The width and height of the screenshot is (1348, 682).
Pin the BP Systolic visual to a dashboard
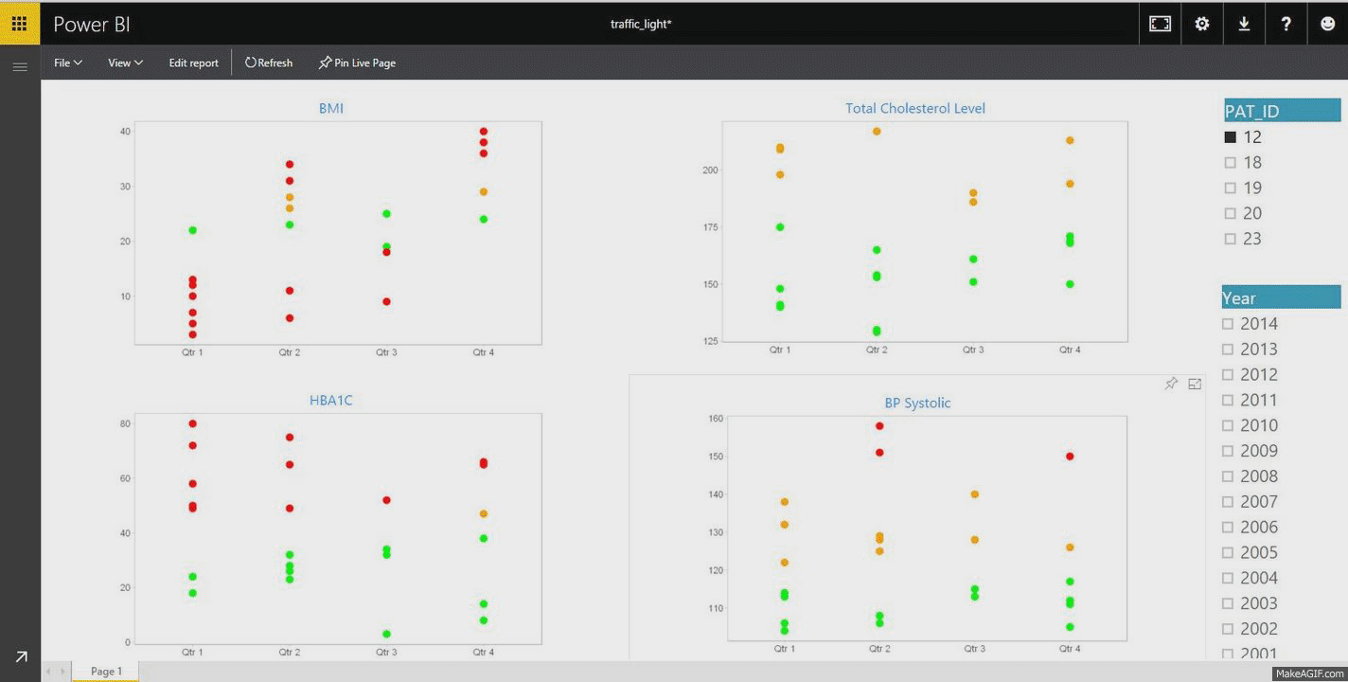[x=1171, y=384]
